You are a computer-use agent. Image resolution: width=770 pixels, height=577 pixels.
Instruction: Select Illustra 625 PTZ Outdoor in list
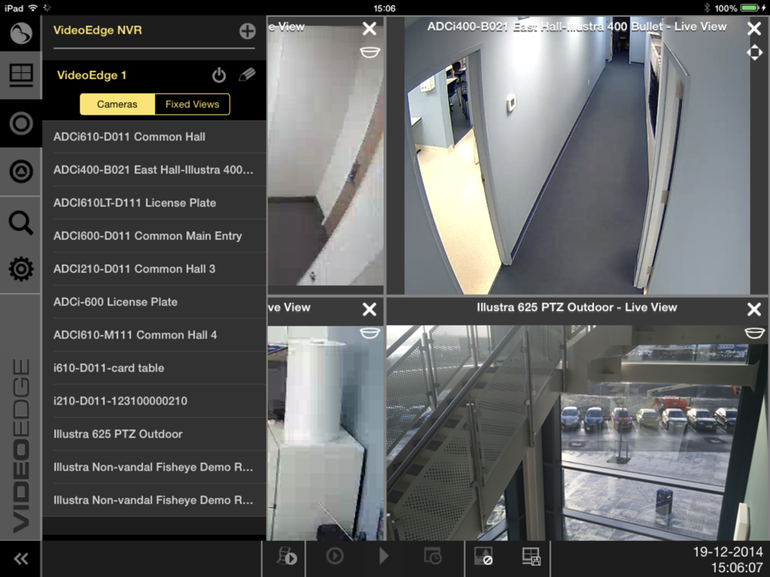154,434
